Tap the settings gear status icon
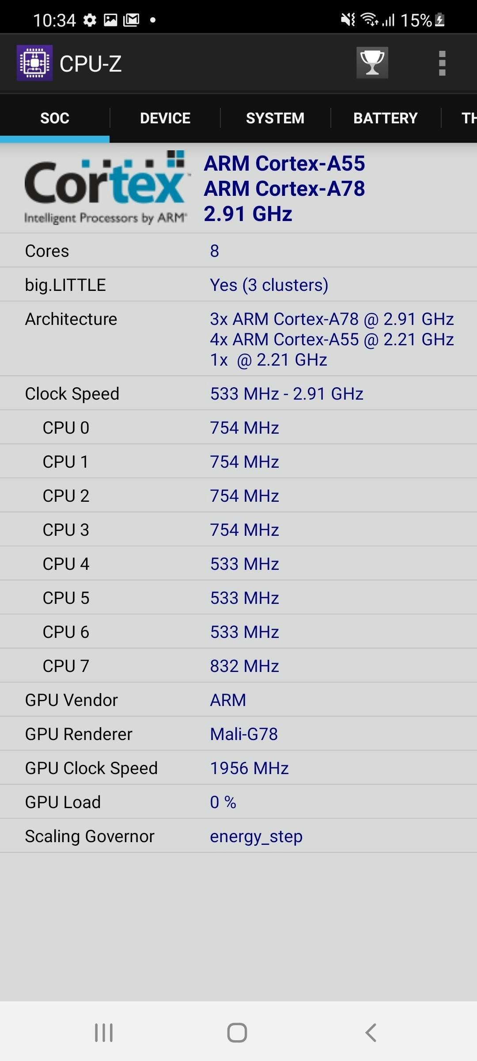477x1061 pixels. point(90,20)
